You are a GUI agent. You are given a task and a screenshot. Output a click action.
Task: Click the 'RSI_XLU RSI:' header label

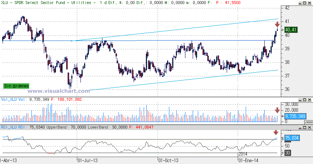(x=14, y=127)
